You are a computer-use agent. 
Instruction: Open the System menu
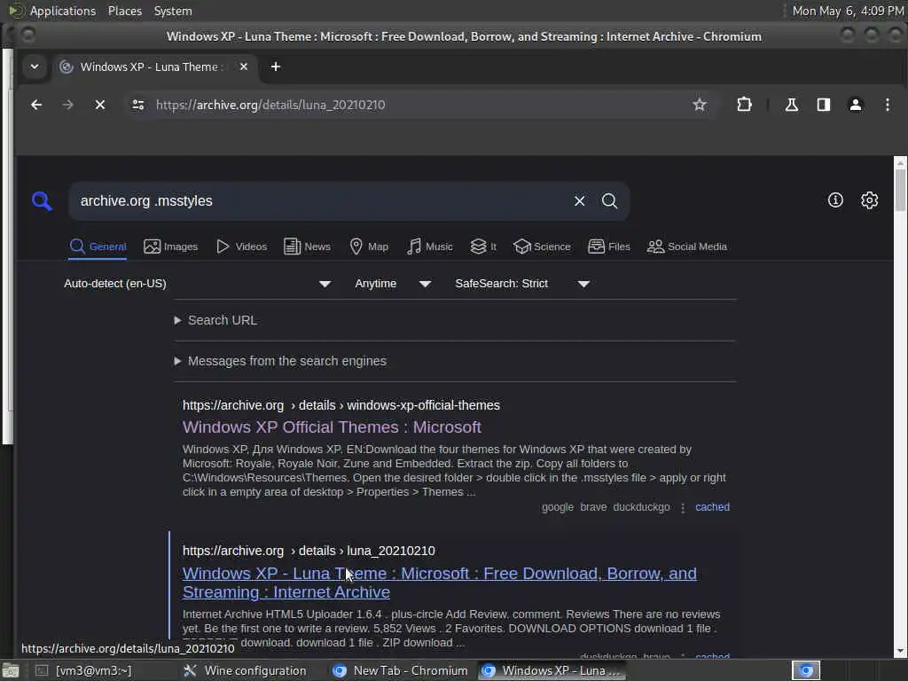173,11
